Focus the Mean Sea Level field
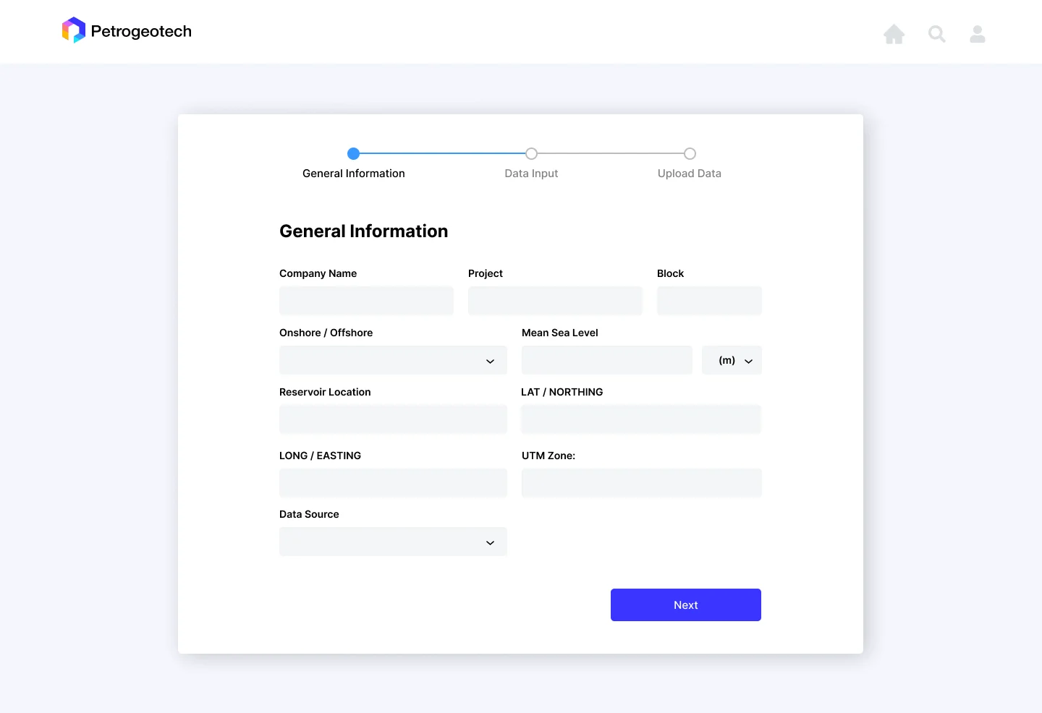Image resolution: width=1042 pixels, height=713 pixels. pos(607,360)
